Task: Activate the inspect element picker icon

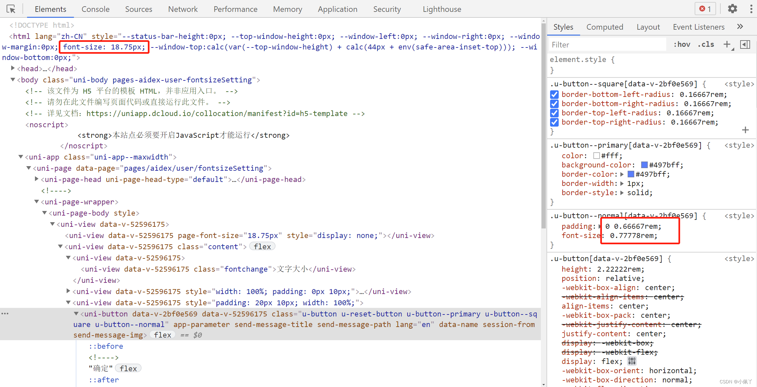Action: point(11,9)
